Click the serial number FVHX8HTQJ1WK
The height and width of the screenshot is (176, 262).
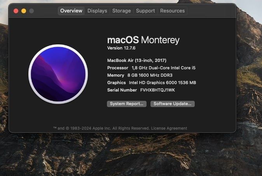tap(157, 90)
